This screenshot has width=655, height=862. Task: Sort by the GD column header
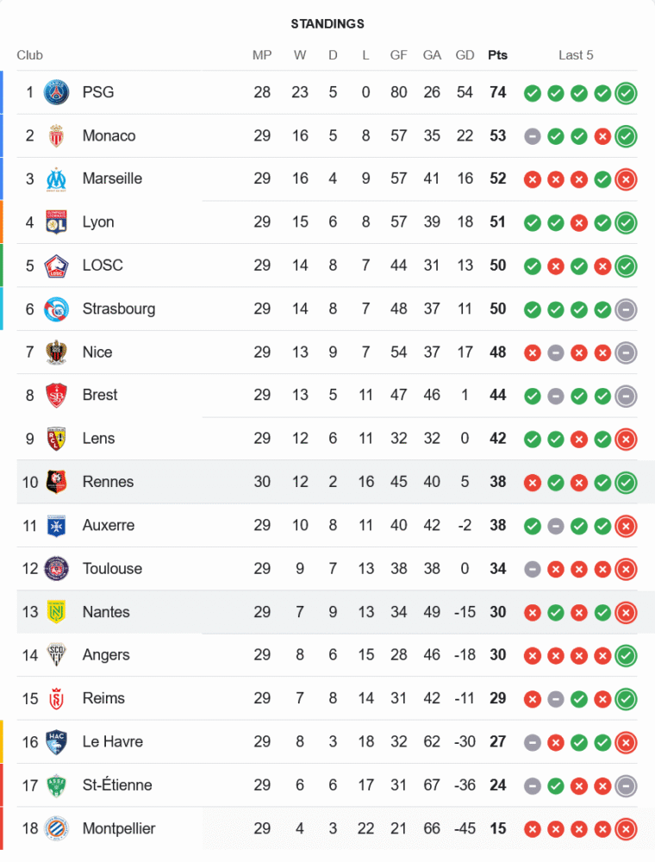coord(465,55)
